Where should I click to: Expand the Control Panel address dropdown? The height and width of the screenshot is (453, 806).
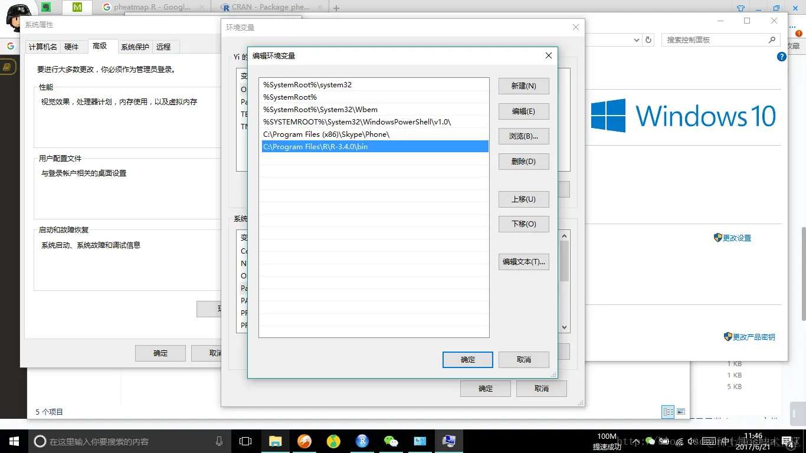[x=637, y=40]
